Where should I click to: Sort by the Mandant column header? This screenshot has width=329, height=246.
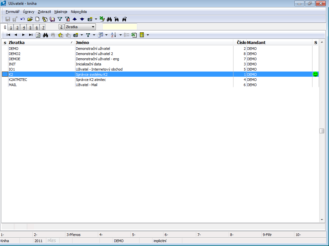(279, 43)
